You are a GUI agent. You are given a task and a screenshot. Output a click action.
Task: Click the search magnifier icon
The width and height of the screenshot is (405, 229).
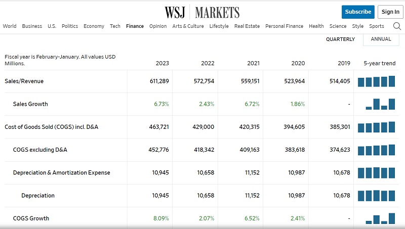point(396,26)
